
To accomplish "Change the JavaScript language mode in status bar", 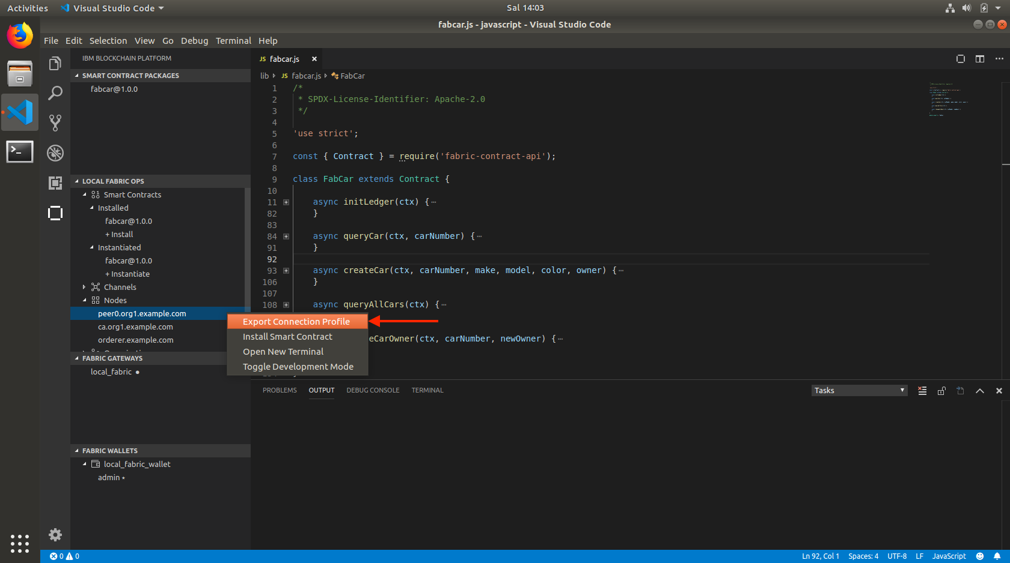I will [949, 556].
